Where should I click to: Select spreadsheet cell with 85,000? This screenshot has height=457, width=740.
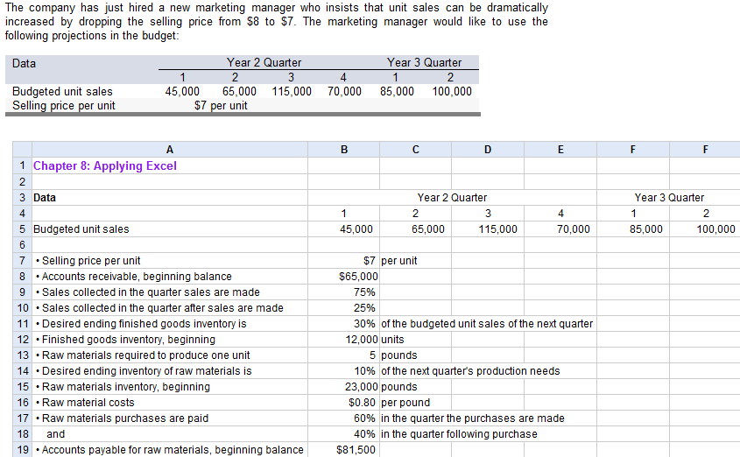pyautogui.click(x=633, y=229)
